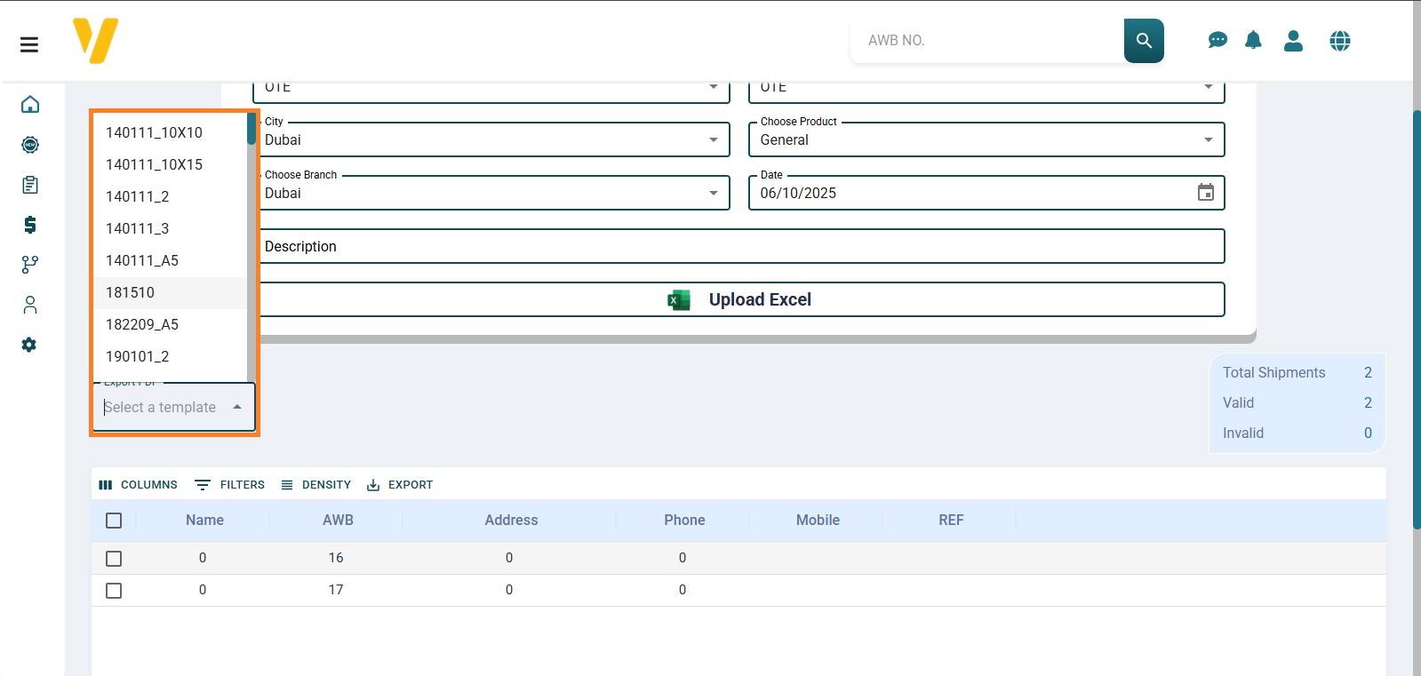Select template 140111_10X10

[x=170, y=132]
